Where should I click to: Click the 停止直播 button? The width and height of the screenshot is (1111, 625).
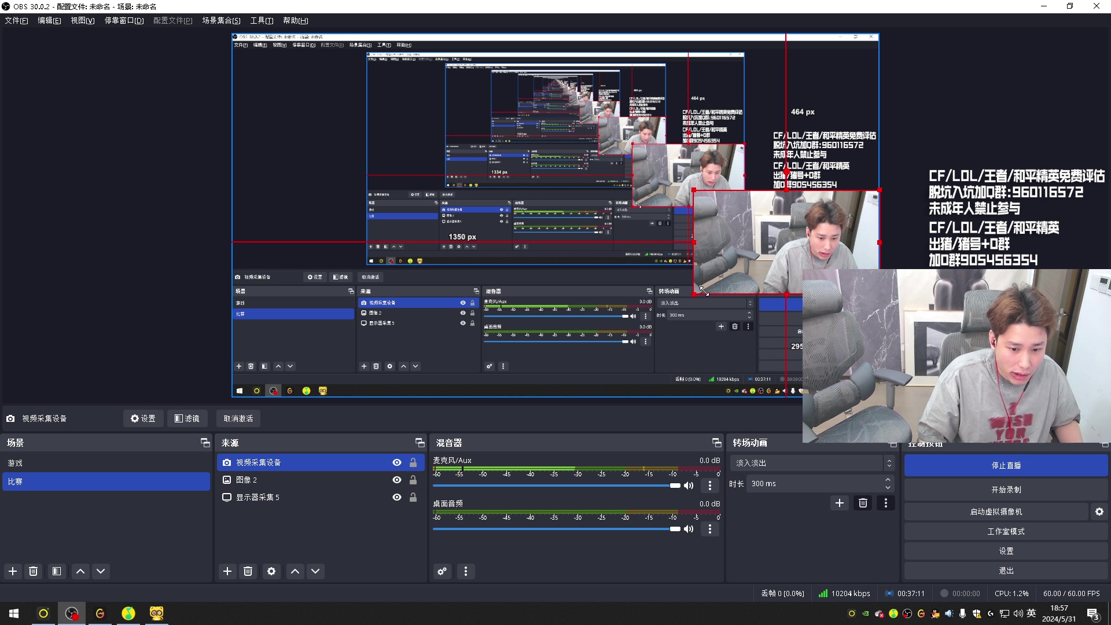[x=1006, y=465]
